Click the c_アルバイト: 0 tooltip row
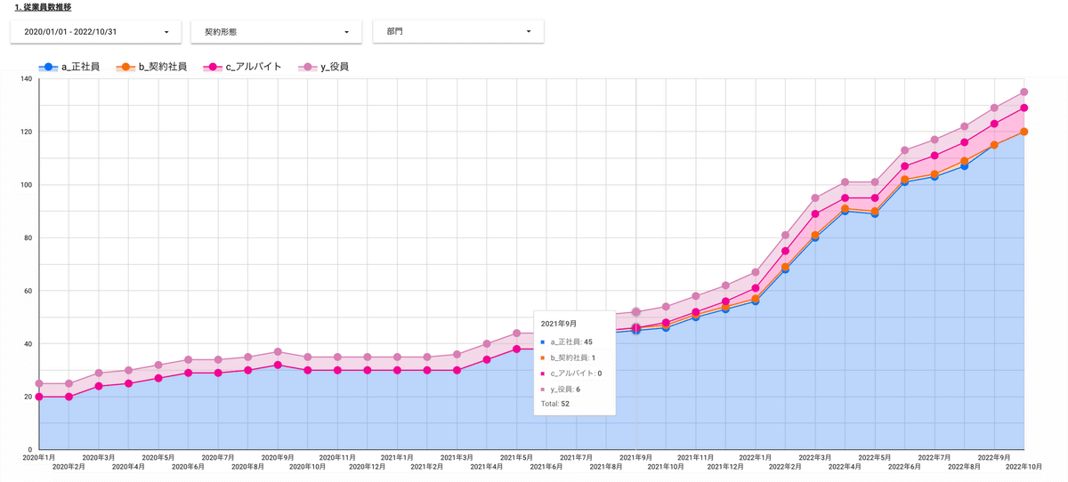The width and height of the screenshot is (1068, 482). pyautogui.click(x=570, y=373)
